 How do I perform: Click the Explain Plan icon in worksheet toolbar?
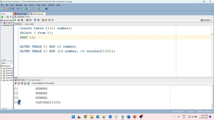(x=22, y=20)
